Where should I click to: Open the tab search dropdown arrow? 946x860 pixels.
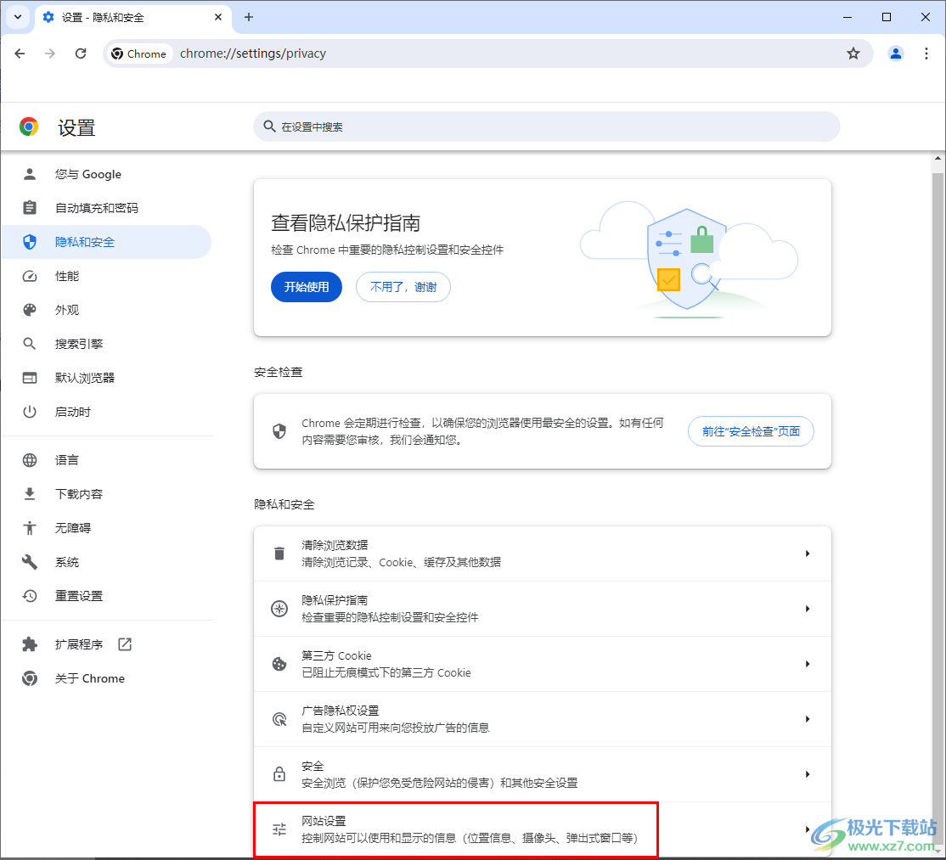click(18, 17)
